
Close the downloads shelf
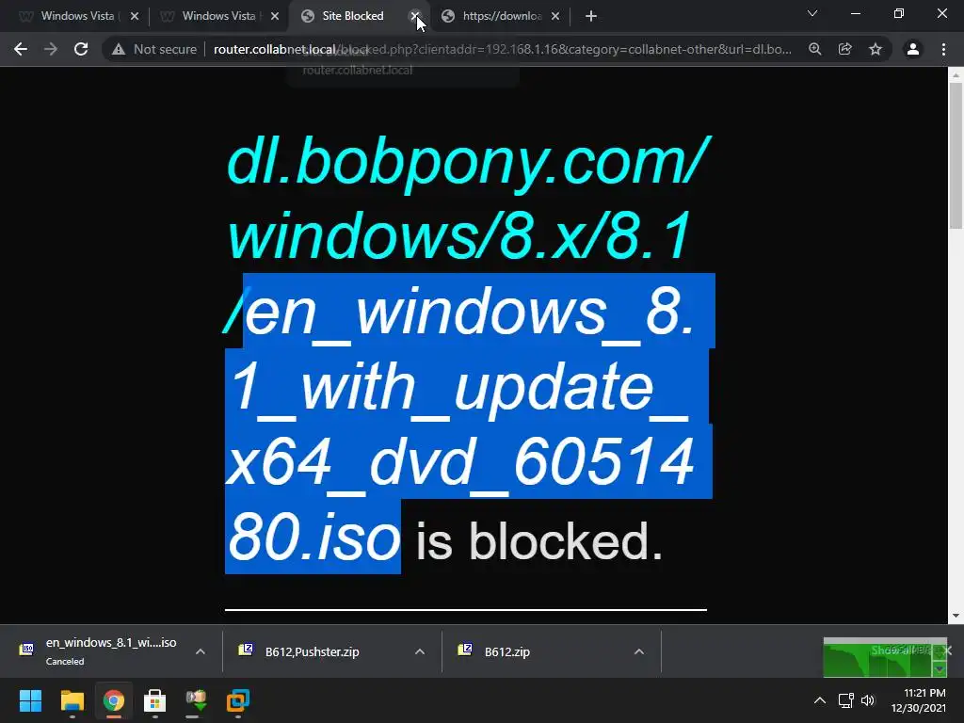click(x=947, y=650)
